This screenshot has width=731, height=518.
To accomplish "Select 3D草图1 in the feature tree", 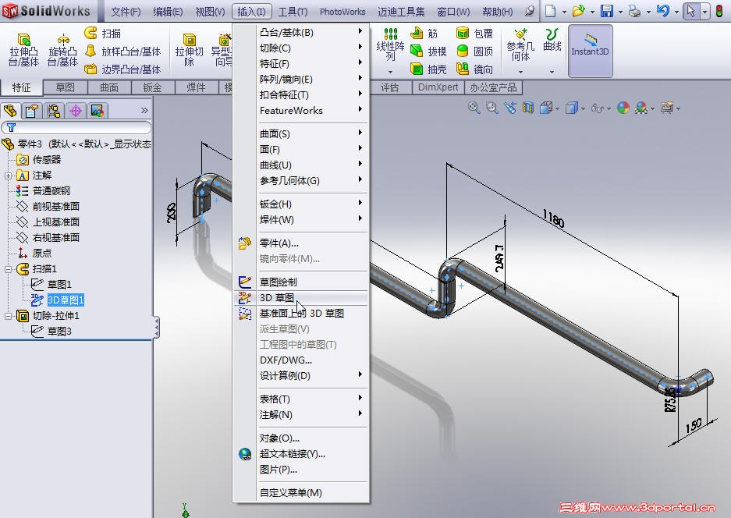I will point(66,300).
